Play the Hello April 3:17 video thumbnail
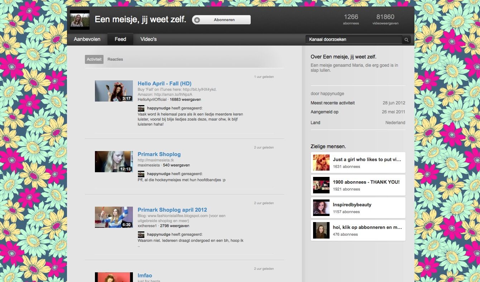Screen dimensions: 480x282 coord(114,91)
